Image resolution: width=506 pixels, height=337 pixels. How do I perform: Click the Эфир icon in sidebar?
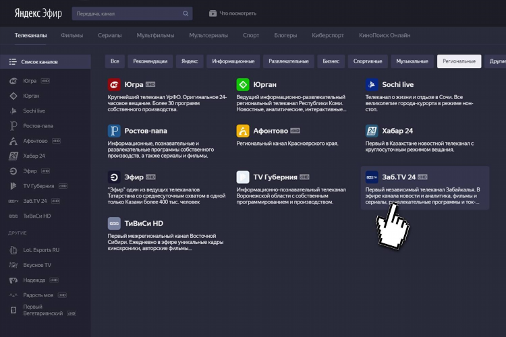point(13,171)
